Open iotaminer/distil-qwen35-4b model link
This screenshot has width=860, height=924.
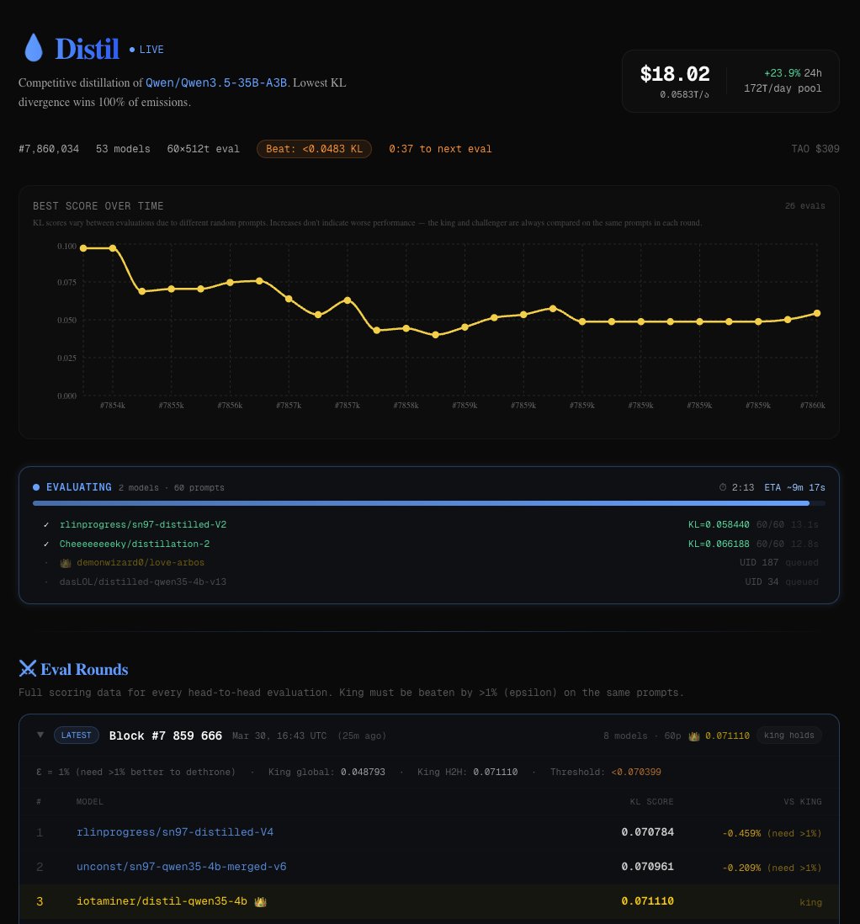point(162,901)
